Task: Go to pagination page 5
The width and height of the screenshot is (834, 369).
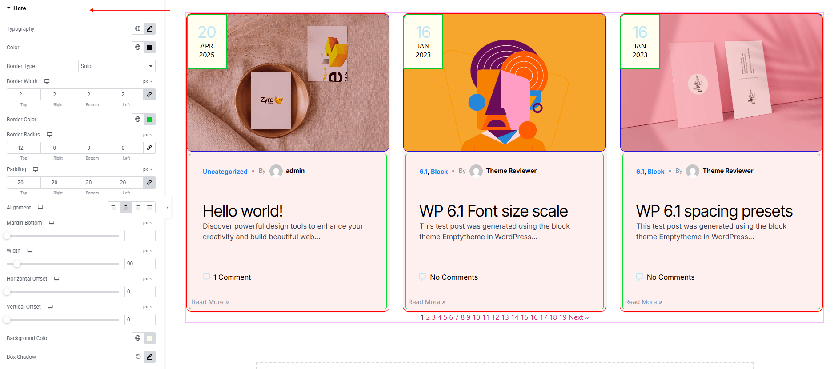Action: coord(445,317)
